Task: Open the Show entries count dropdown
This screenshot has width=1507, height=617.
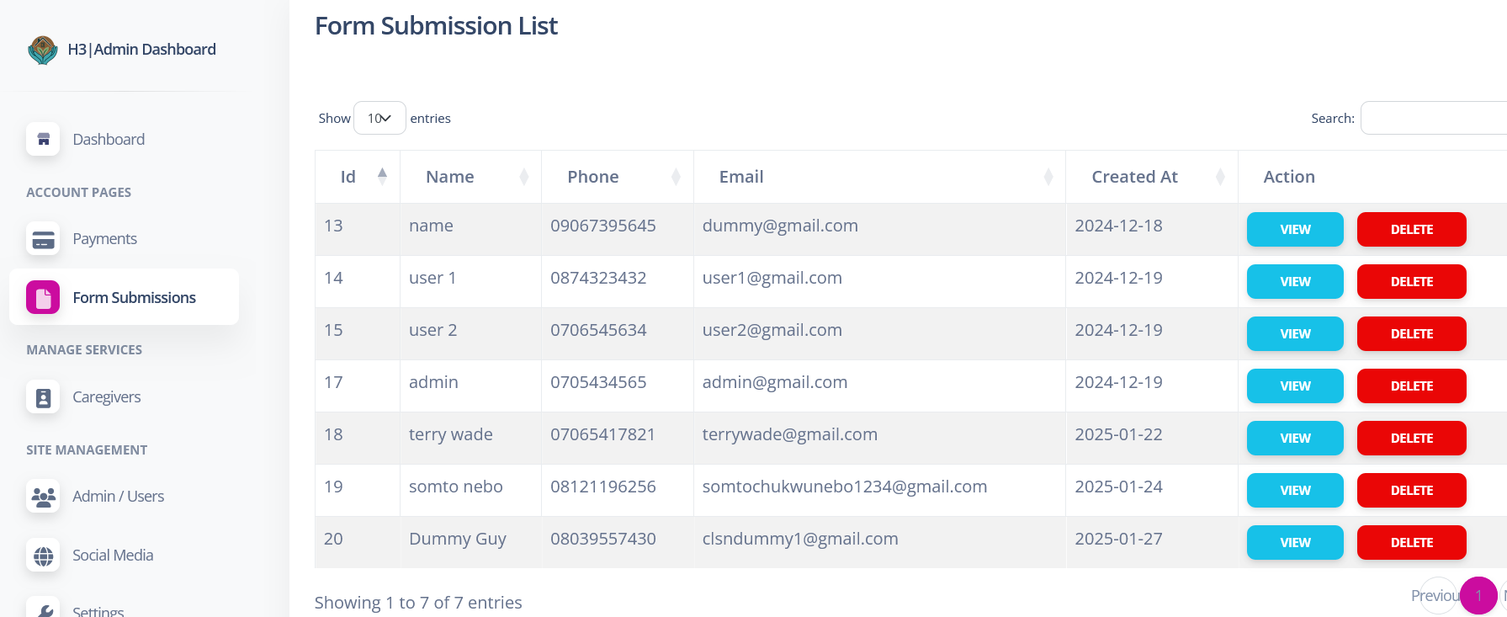Action: [379, 119]
